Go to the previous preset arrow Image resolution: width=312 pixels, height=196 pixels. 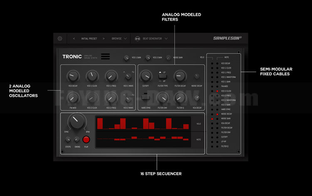pos(74,39)
